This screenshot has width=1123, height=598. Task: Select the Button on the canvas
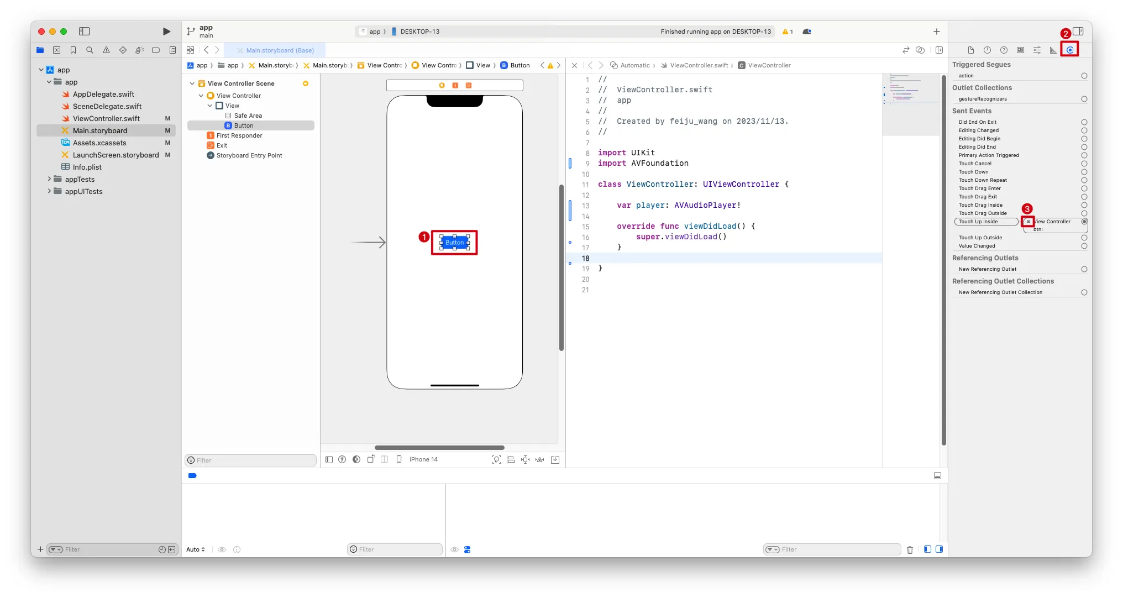point(454,243)
